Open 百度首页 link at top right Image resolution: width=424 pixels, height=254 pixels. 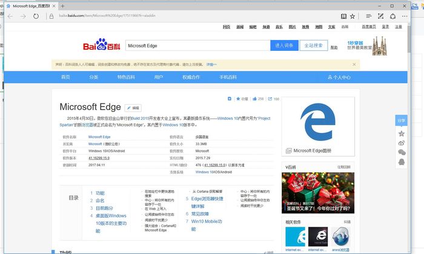369,27
